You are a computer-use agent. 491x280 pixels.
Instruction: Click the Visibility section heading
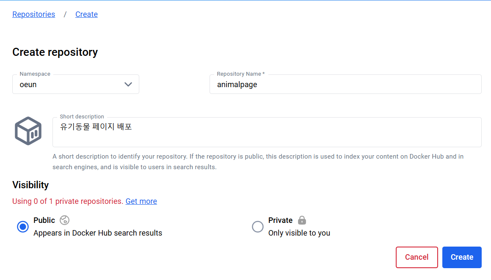point(30,185)
